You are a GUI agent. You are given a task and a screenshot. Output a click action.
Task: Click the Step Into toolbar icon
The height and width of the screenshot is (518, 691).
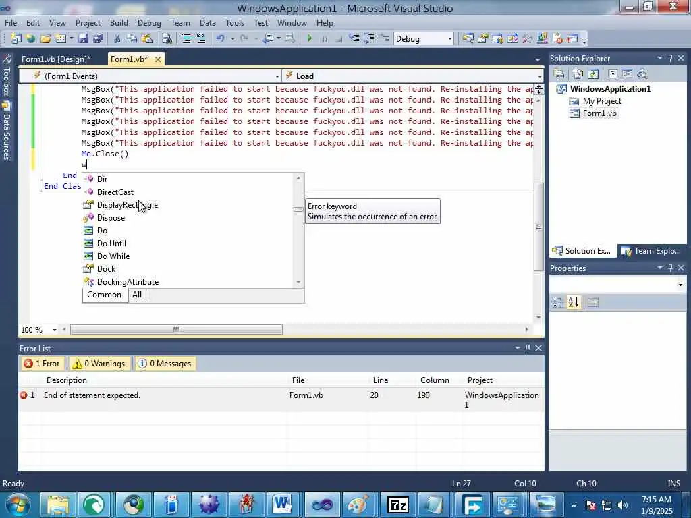(354, 38)
